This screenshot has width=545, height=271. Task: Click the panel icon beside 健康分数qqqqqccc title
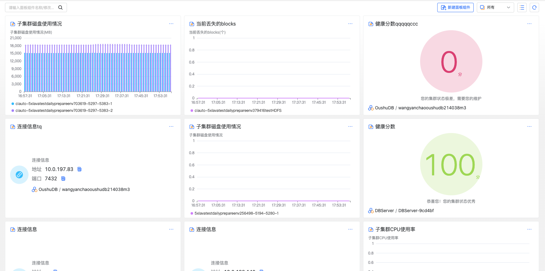(x=371, y=24)
